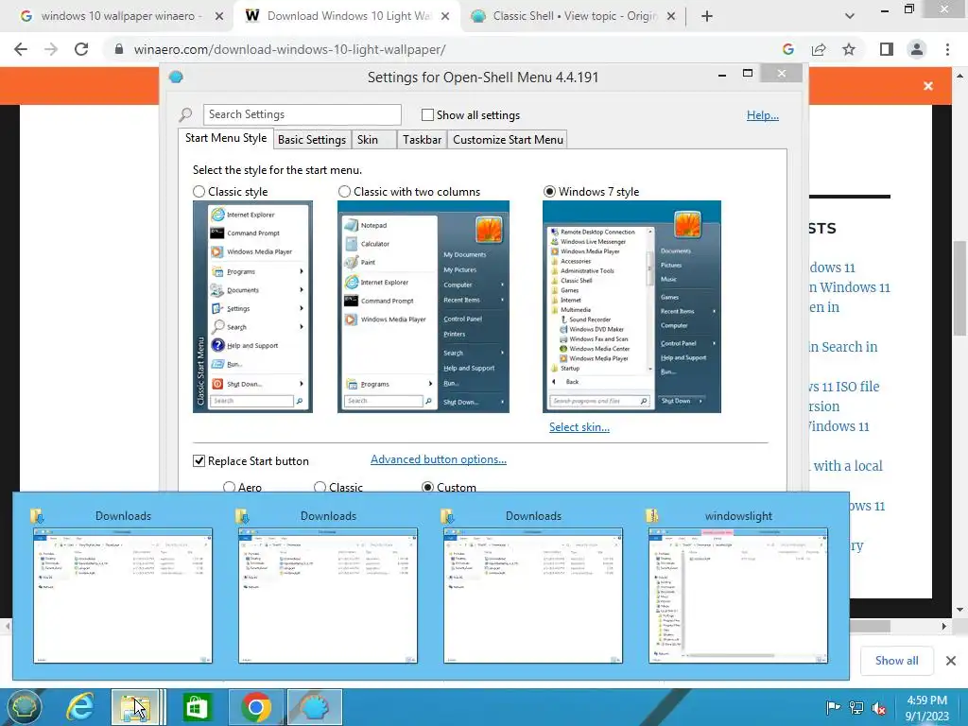Open the Microsoft Store taskbar icon
This screenshot has width=968, height=726.
[x=198, y=707]
